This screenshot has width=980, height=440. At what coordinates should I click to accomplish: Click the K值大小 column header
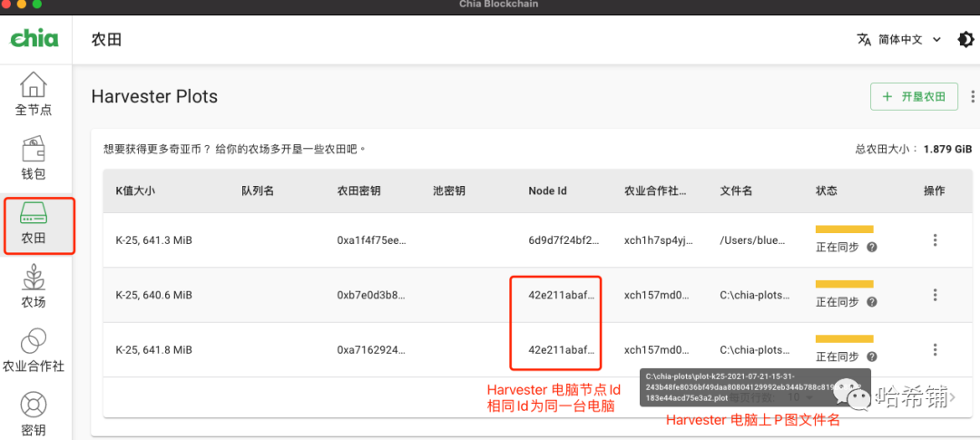point(135,191)
